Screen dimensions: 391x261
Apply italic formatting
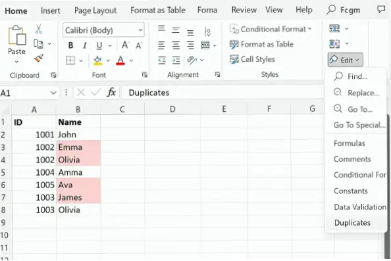85,45
